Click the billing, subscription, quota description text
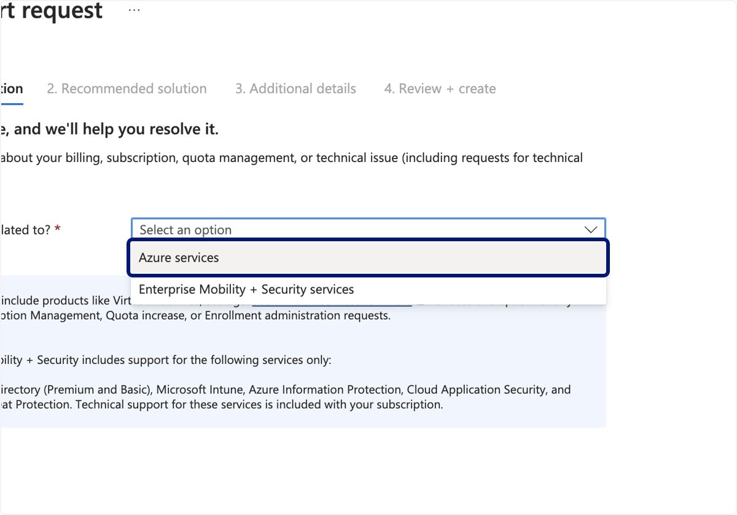 [x=291, y=158]
